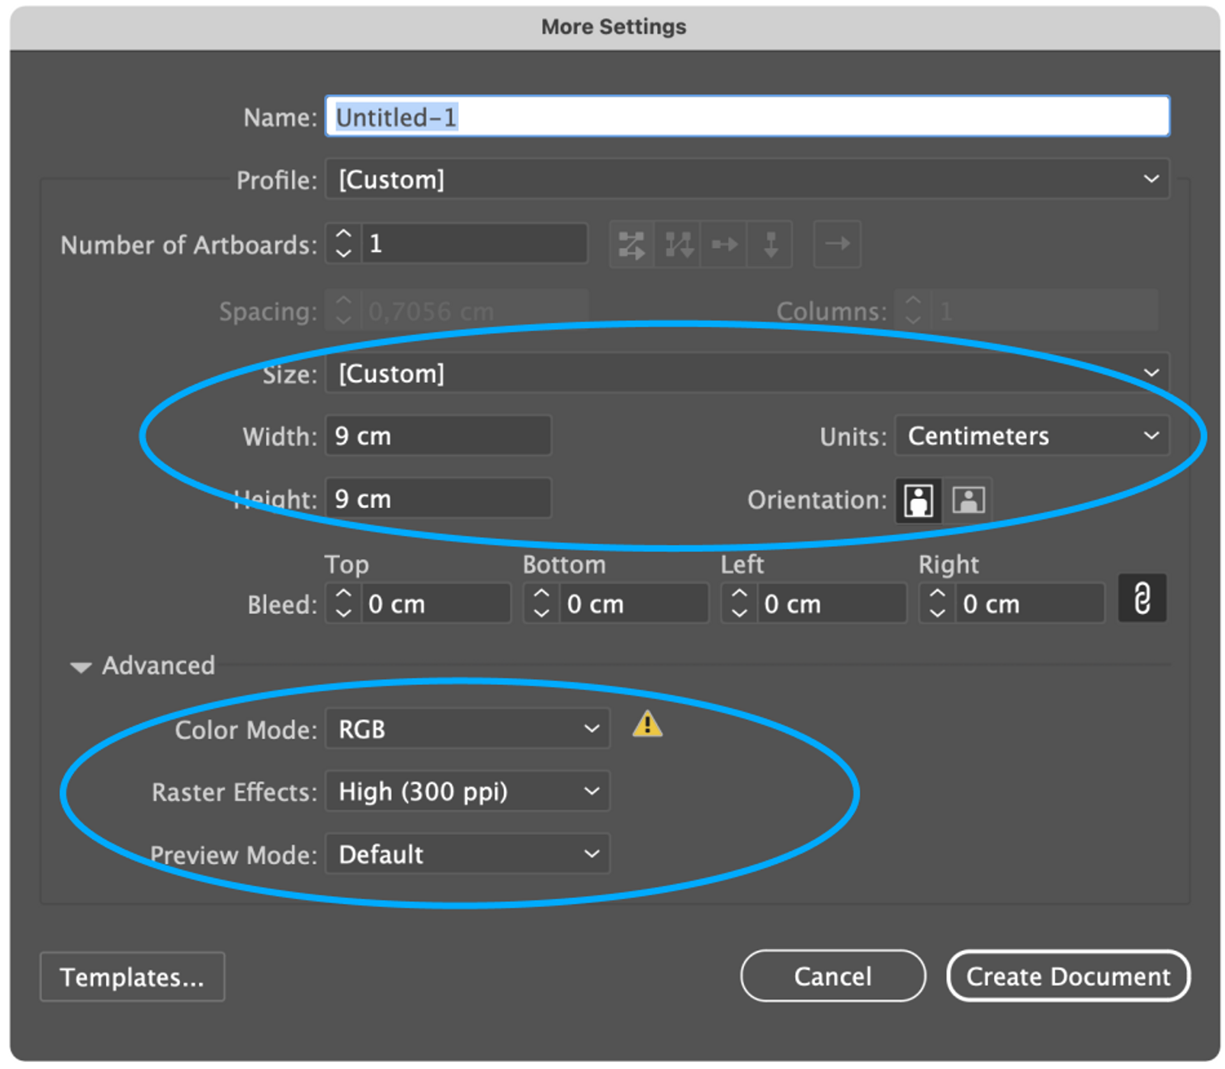
Task: Open the Size dropdown
Action: point(746,373)
